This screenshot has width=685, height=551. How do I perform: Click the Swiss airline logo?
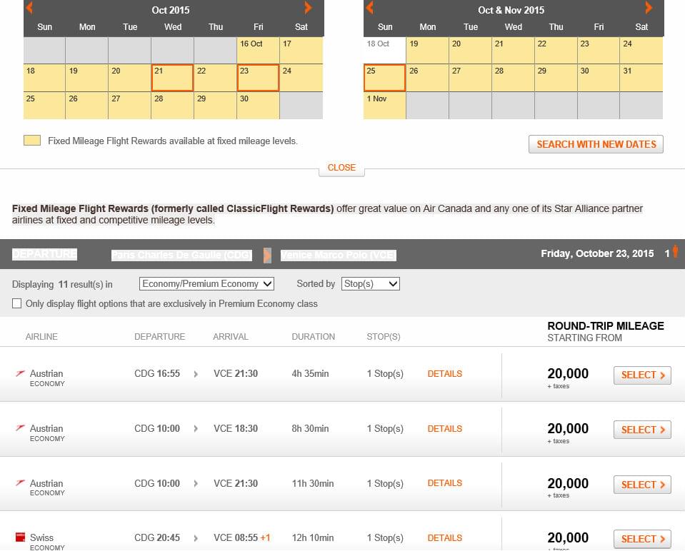pyautogui.click(x=20, y=537)
